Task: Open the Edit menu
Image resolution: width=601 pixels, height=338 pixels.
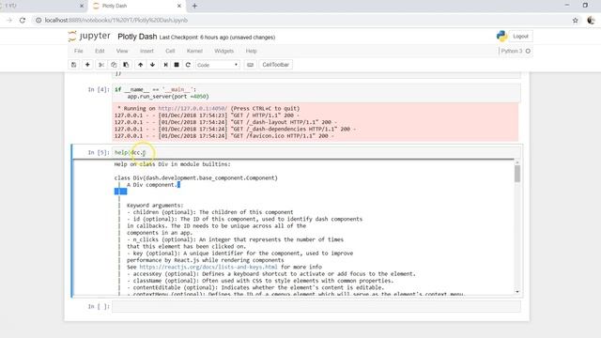Action: coord(100,51)
